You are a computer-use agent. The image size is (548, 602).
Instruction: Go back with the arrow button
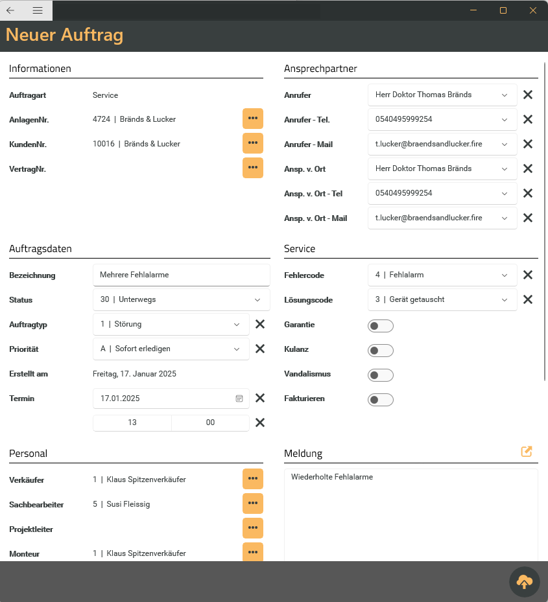[11, 10]
